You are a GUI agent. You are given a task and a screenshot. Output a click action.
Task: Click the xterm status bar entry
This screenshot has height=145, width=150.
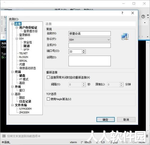coord(73,142)
